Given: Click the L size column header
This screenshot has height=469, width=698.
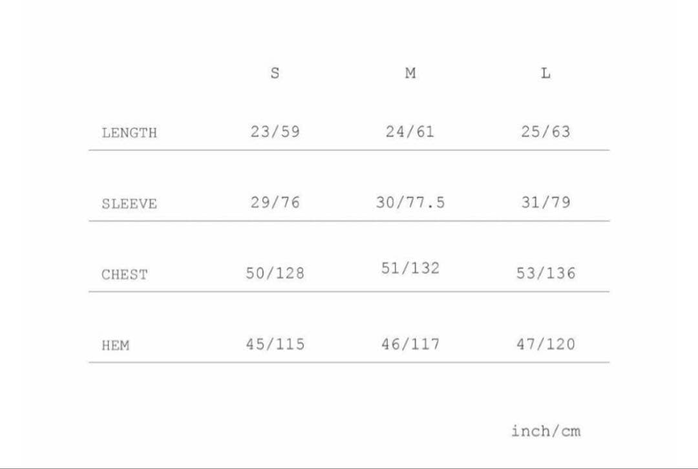Looking at the screenshot, I should [545, 73].
